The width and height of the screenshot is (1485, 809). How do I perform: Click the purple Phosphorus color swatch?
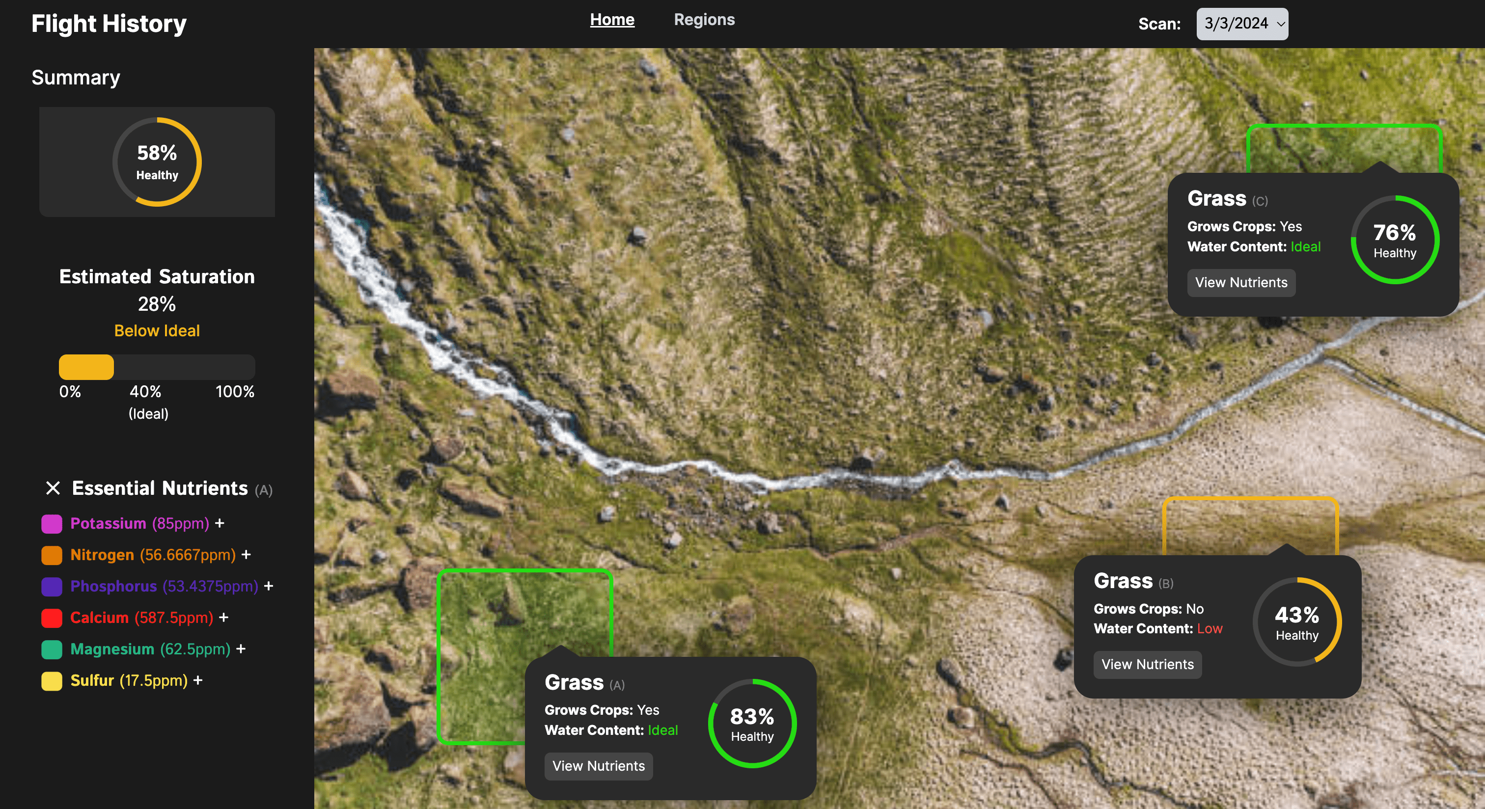coord(52,587)
